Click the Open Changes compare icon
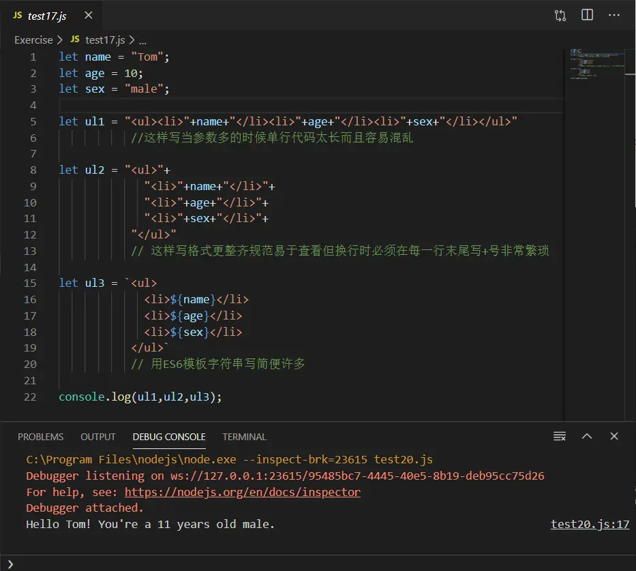Viewport: 636px width, 571px height. tap(560, 16)
